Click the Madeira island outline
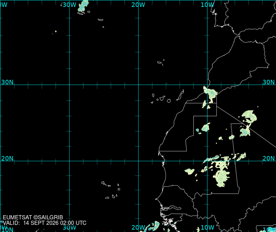The width and height of the screenshot is (276, 232). click(x=161, y=63)
